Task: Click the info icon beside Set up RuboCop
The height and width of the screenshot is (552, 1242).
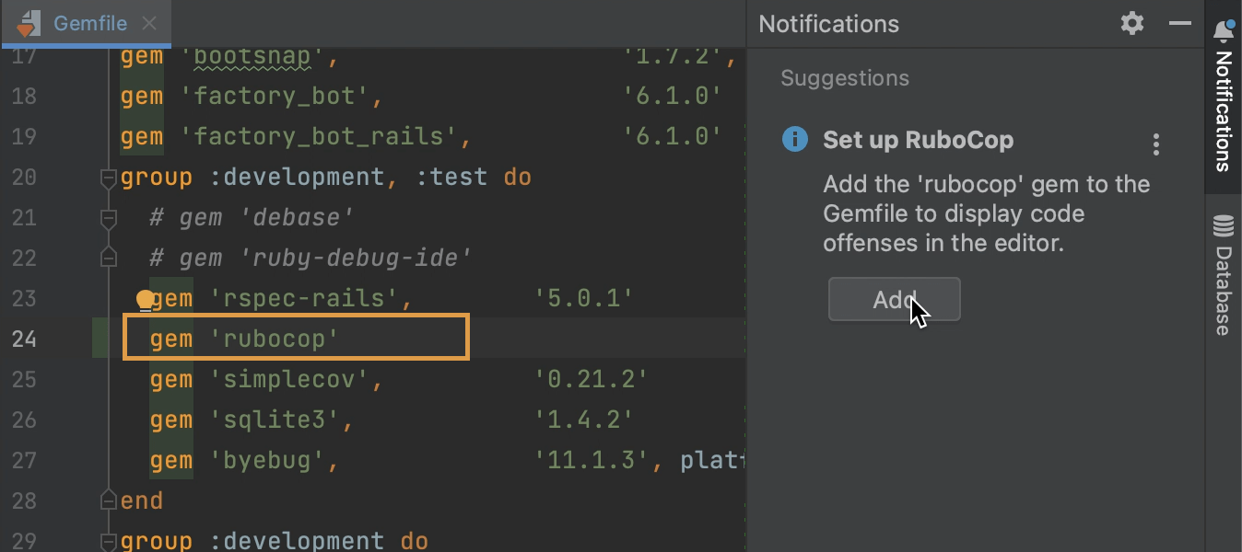Action: point(794,140)
